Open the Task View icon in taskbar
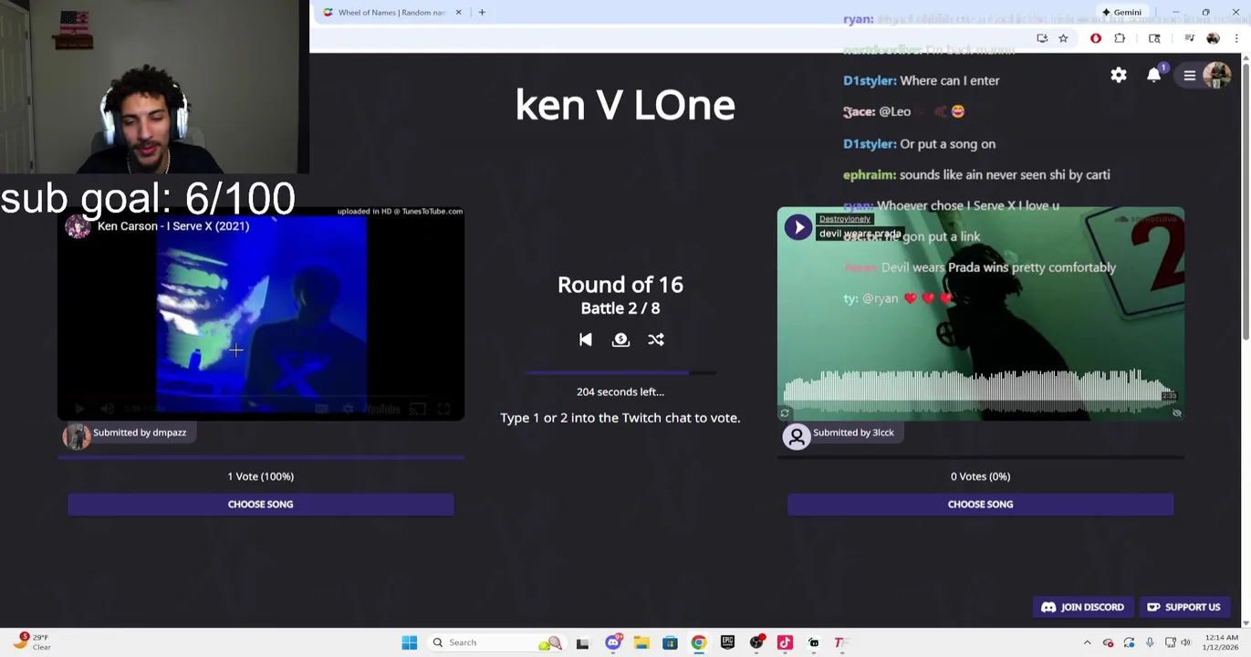 click(x=582, y=642)
